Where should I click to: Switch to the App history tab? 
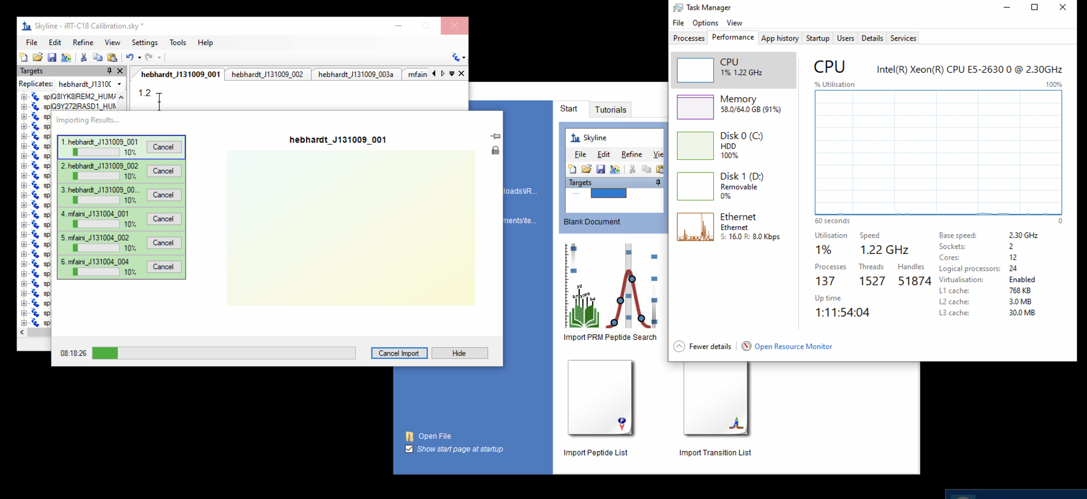779,38
